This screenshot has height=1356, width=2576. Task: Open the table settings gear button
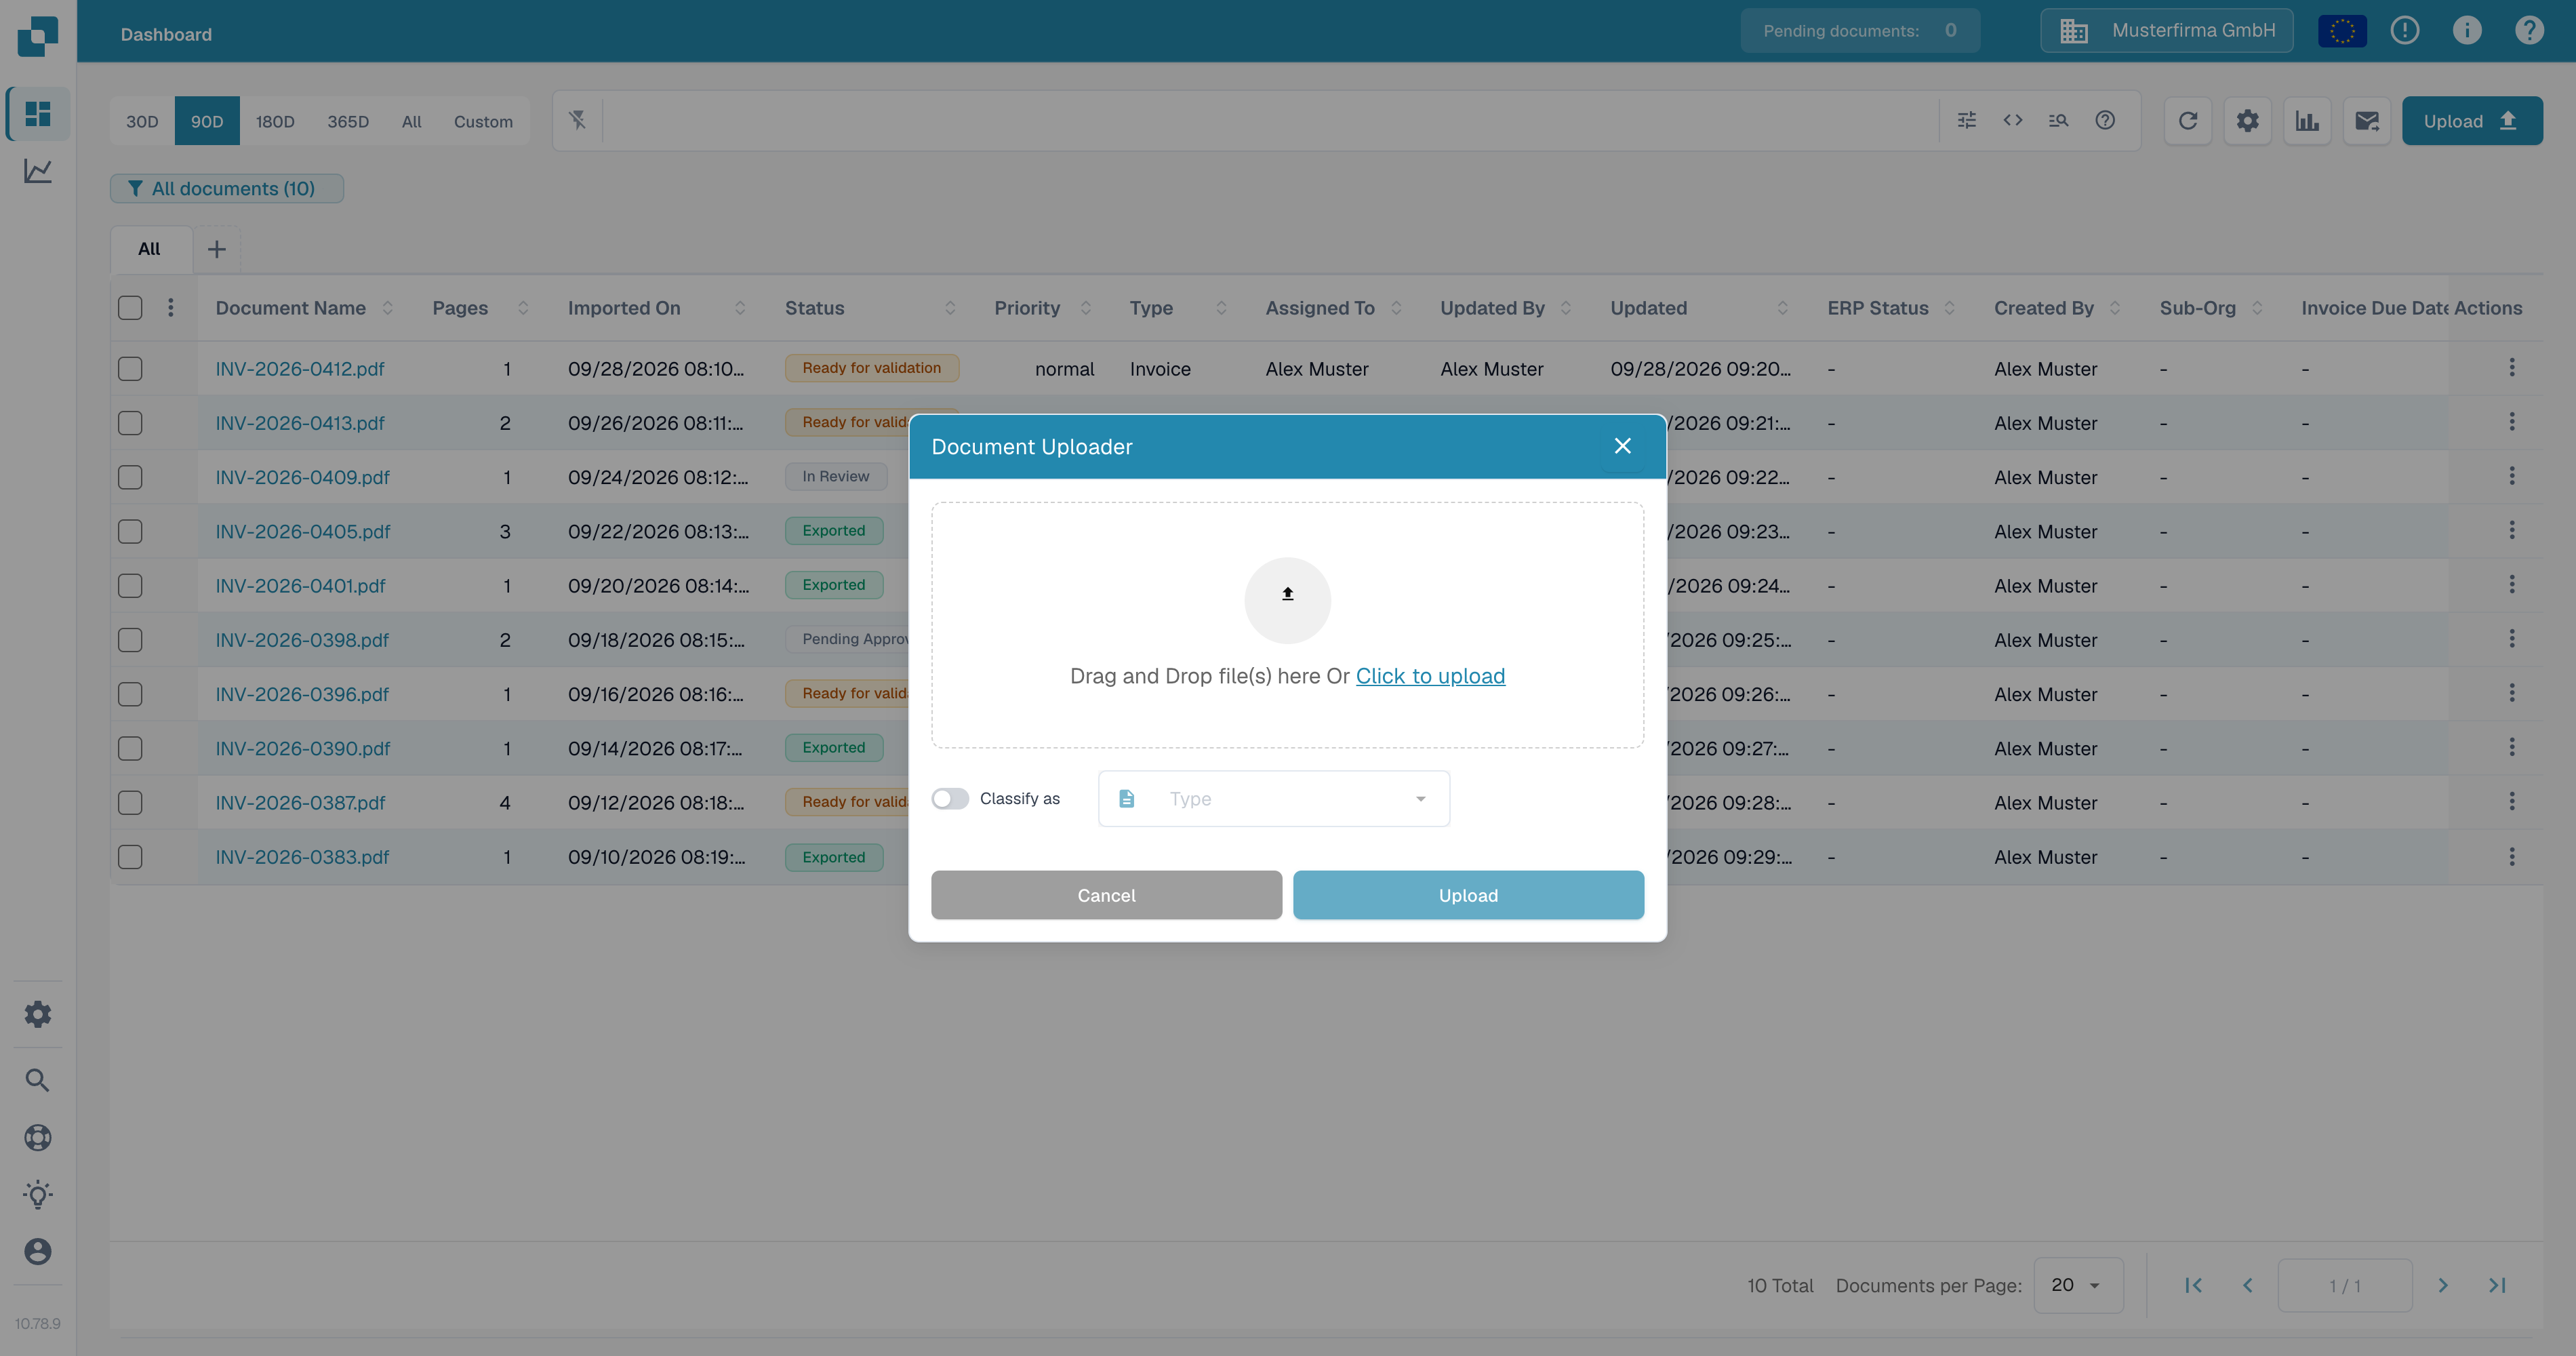(x=2248, y=121)
